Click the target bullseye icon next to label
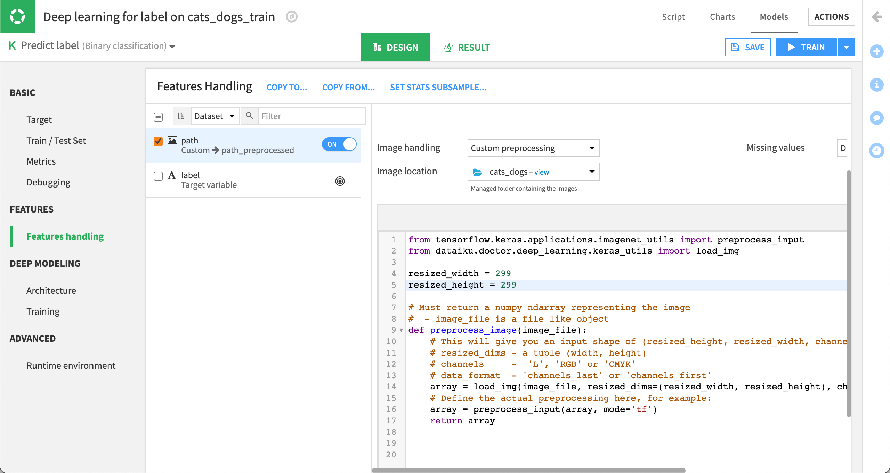 340,181
